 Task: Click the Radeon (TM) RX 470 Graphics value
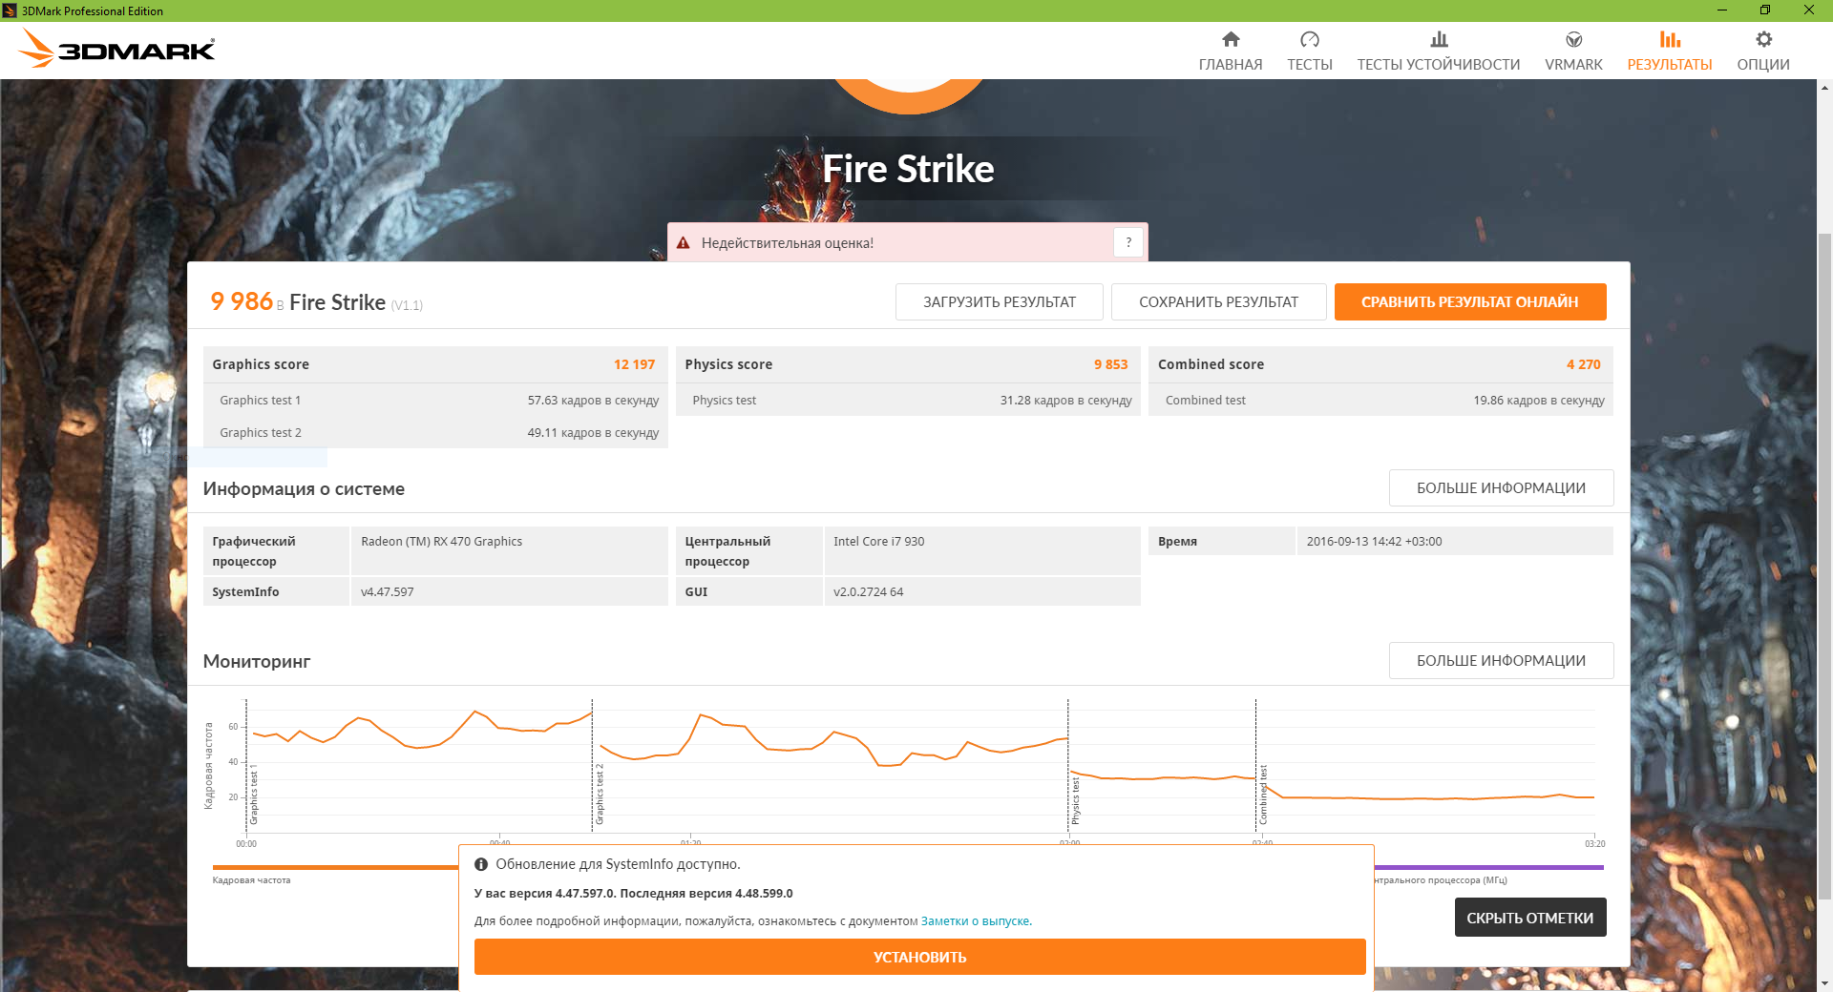(x=442, y=542)
